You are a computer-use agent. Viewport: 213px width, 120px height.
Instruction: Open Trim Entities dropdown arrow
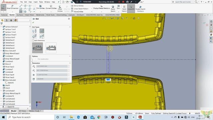(41, 12)
